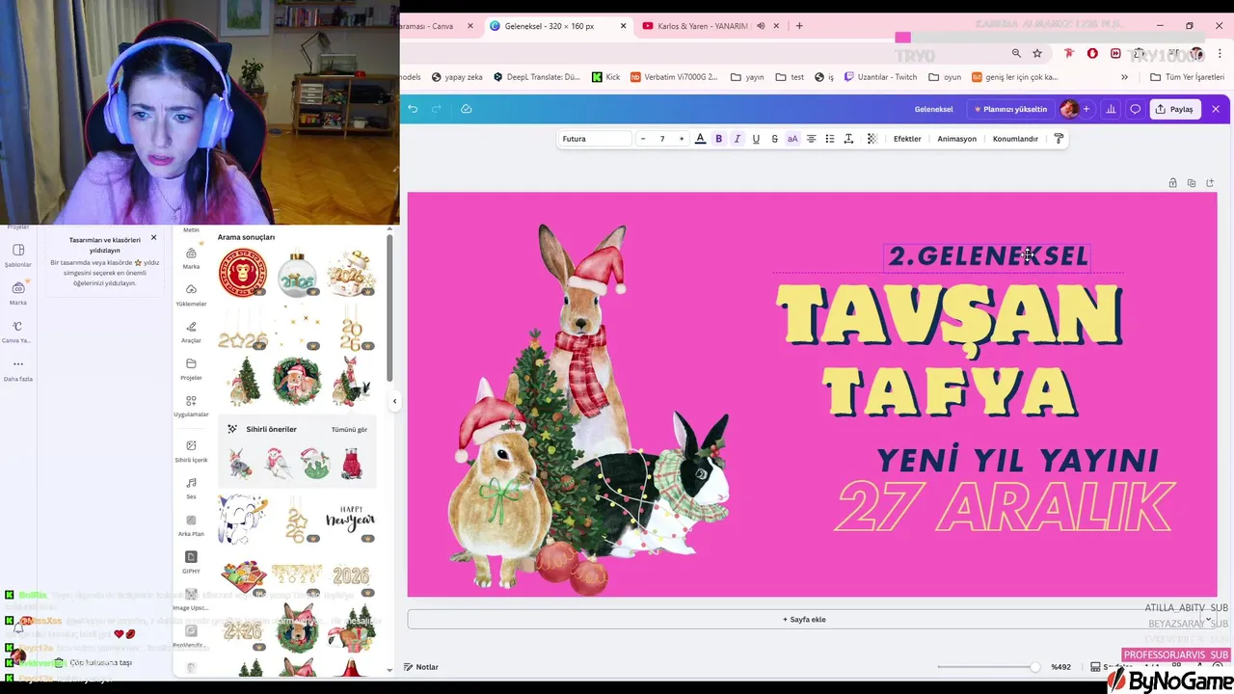
Task: Open transparency checkerboard control
Action: [872, 139]
